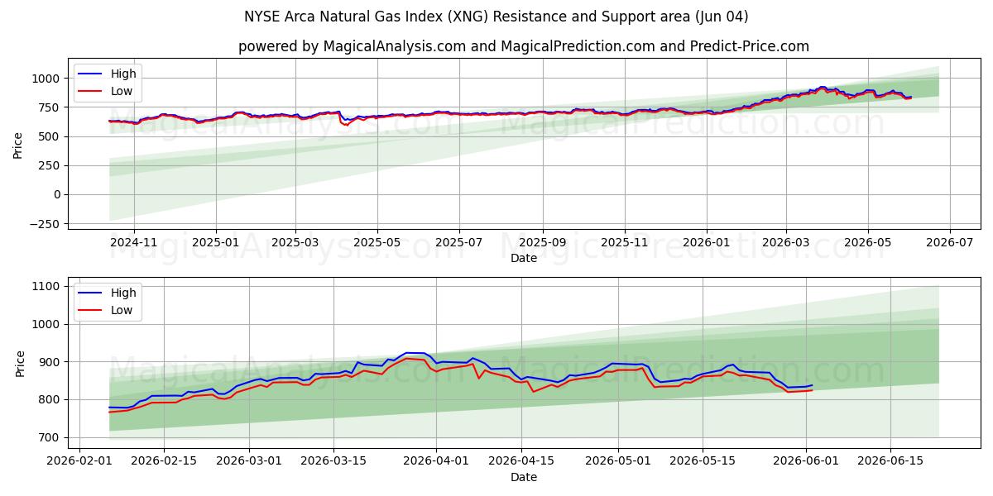Click the '2026-04-15' tick label
Screen dimensions: 993x496
click(520, 461)
